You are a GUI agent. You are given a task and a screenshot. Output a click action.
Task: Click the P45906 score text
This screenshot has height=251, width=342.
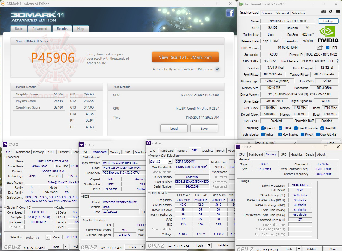click(x=53, y=58)
